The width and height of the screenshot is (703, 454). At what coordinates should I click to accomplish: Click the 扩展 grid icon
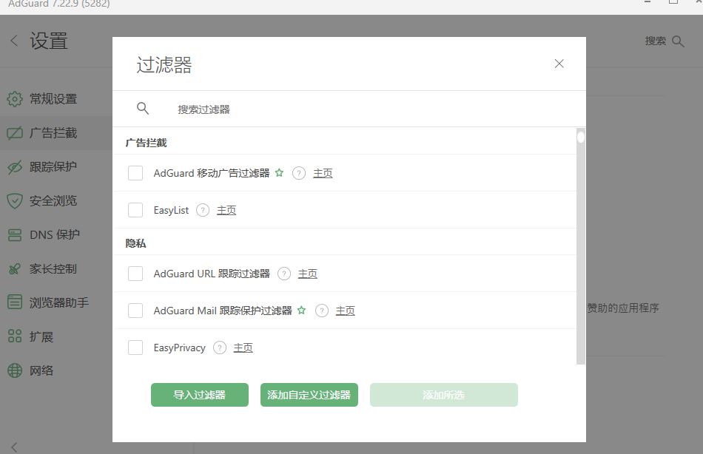point(15,336)
